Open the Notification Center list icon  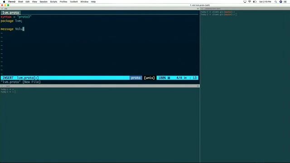pyautogui.click(x=285, y=2)
